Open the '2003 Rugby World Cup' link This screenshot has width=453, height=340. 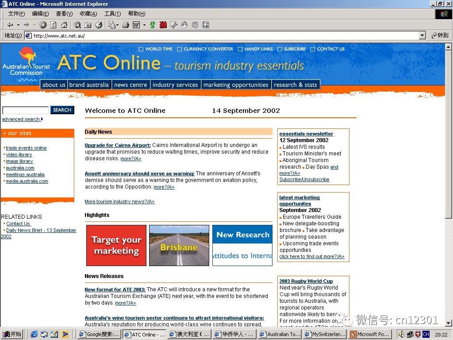(306, 281)
